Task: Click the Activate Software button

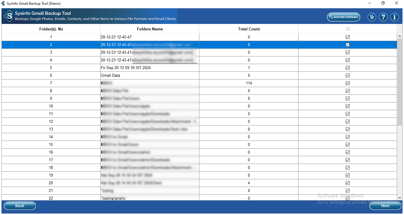Action: coord(343,17)
